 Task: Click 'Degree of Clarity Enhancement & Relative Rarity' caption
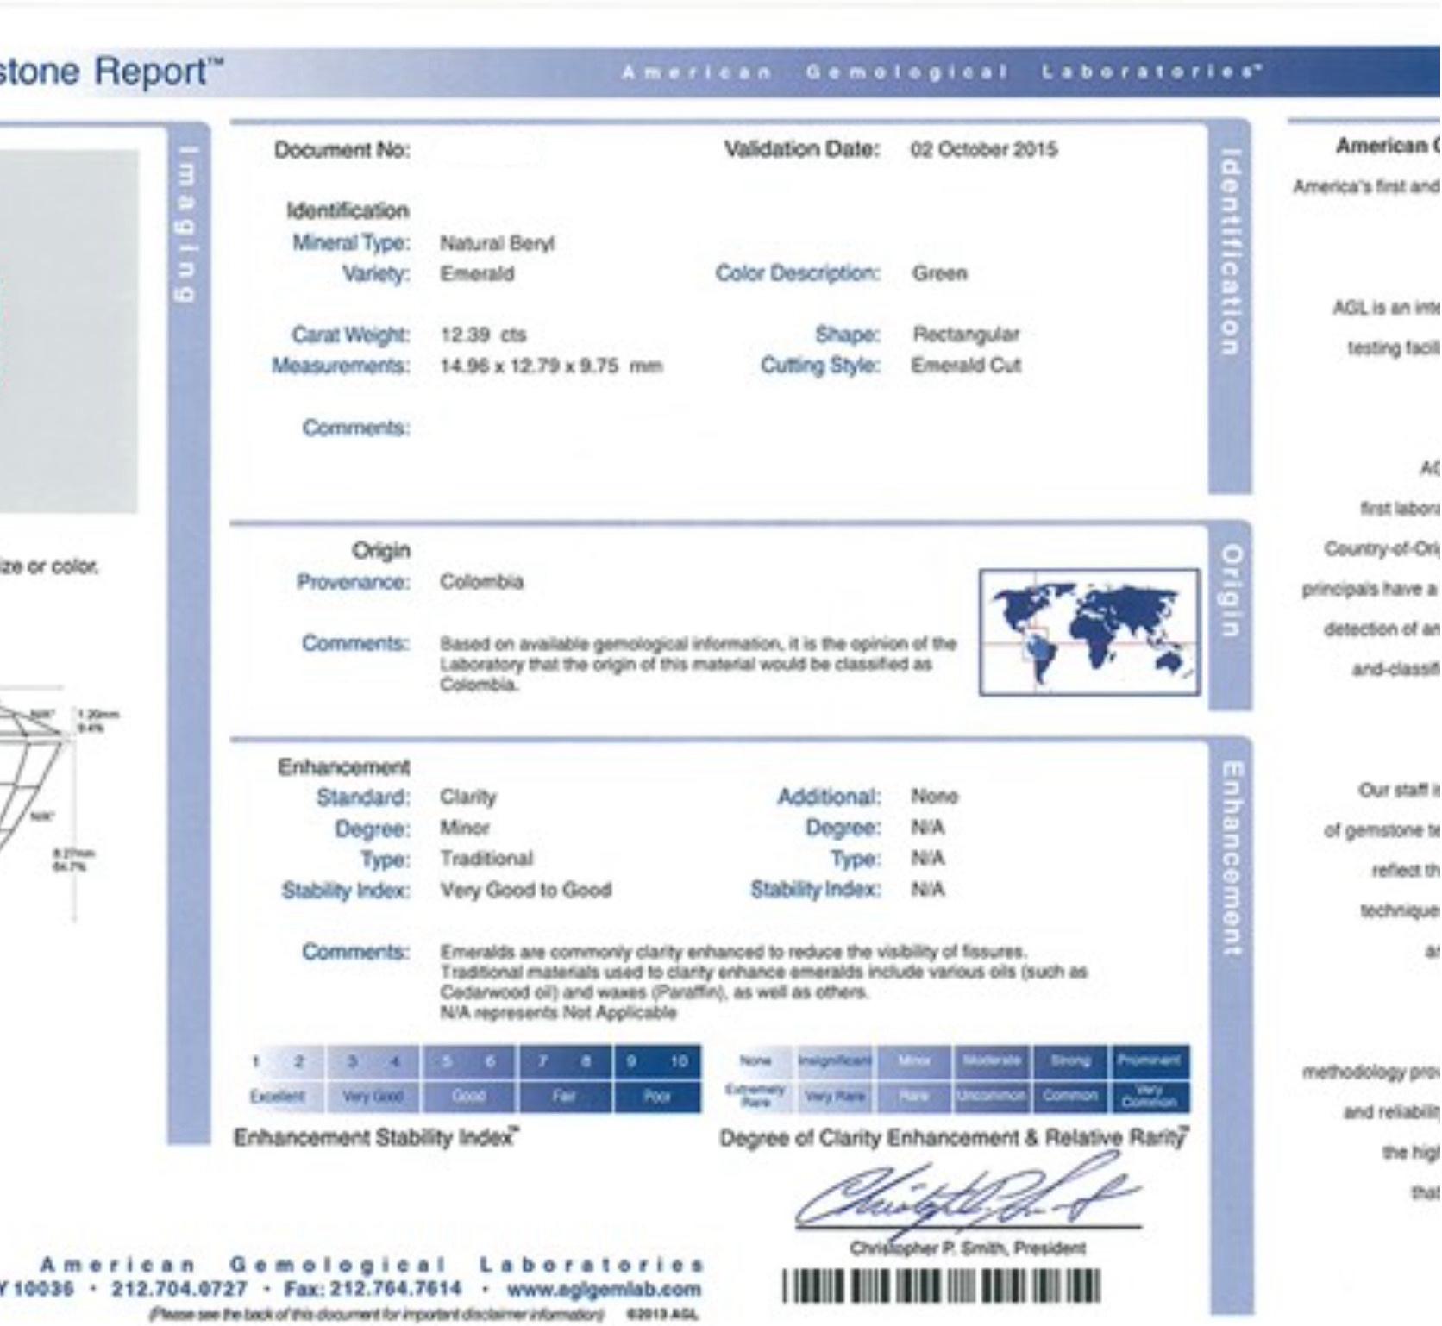pos(955,1138)
